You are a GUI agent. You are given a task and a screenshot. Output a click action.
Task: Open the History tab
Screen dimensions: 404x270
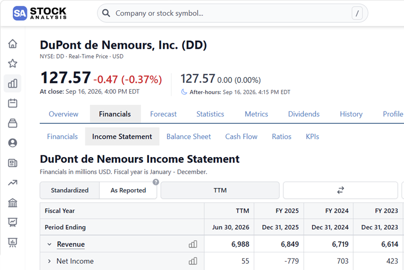[351, 114]
